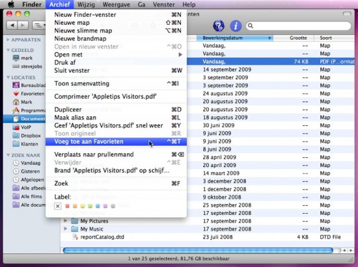This screenshot has height=267, width=358.
Task: Apply the red label color
Action: tap(67, 206)
